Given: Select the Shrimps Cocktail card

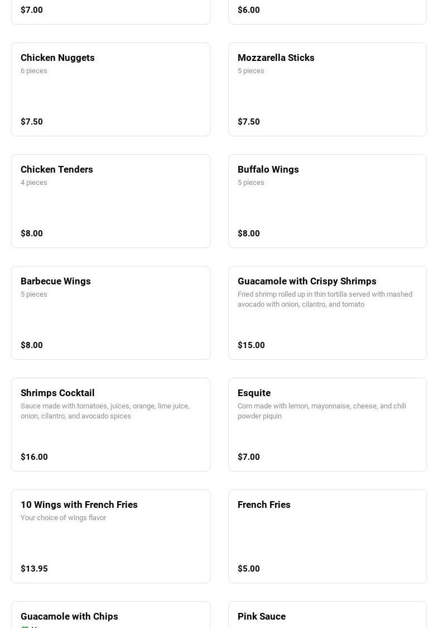Looking at the screenshot, I should pyautogui.click(x=110, y=425).
